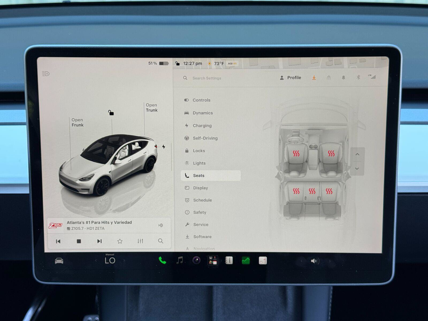Viewport: 428px width, 321px height.
Task: Raise volume with right chevron
Action: pyautogui.click(x=330, y=261)
